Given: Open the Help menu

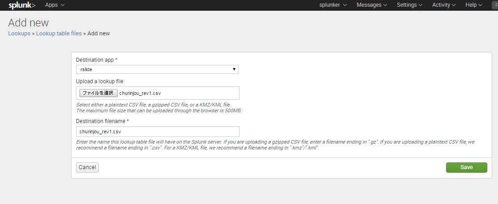Looking at the screenshot, I should tap(474, 5).
